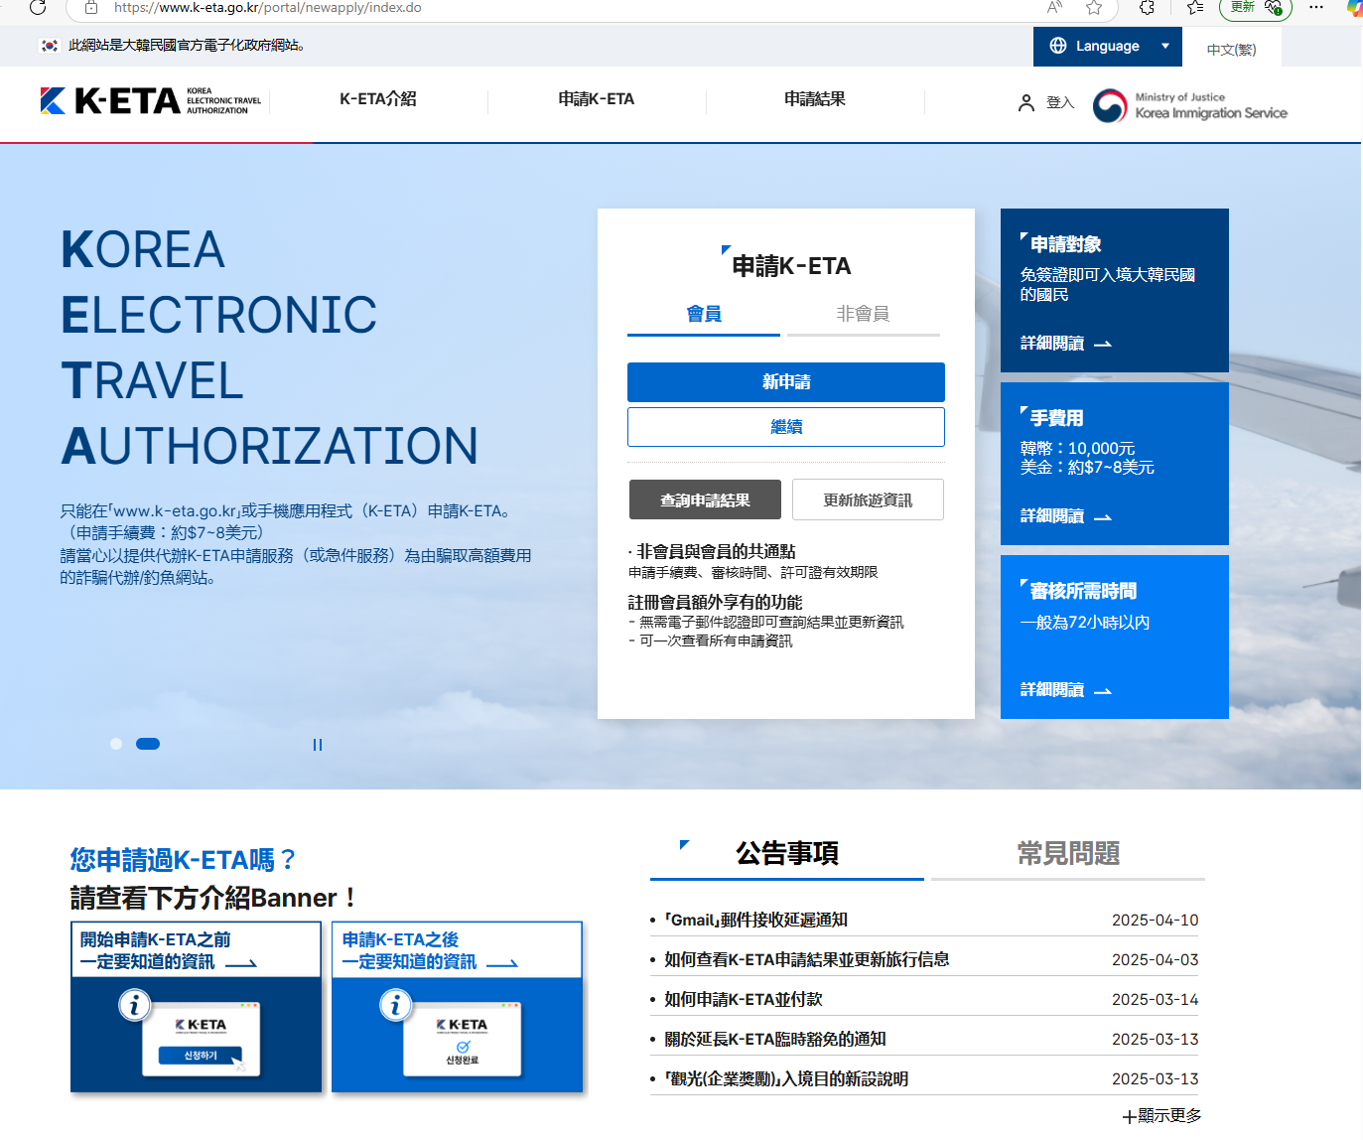Expand more announcements with 顯示更多
This screenshot has height=1140, width=1363.
click(x=1161, y=1116)
